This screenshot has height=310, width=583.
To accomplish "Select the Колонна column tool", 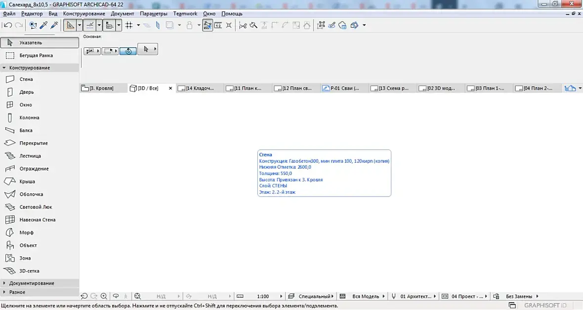I will [x=40, y=118].
